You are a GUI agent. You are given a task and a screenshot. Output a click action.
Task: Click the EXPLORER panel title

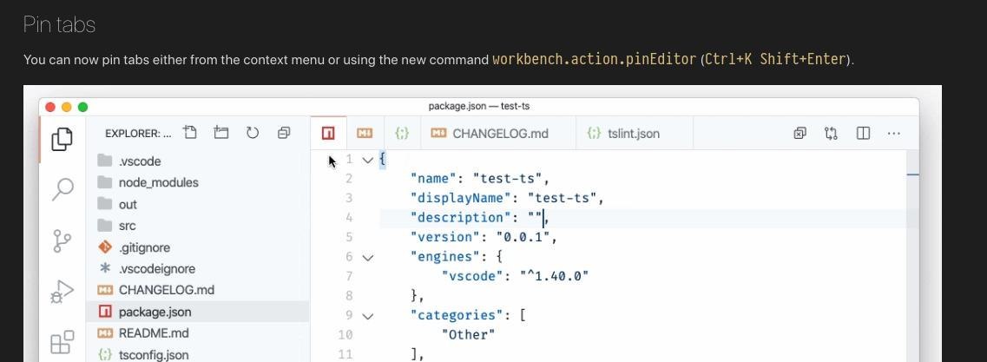tap(138, 134)
